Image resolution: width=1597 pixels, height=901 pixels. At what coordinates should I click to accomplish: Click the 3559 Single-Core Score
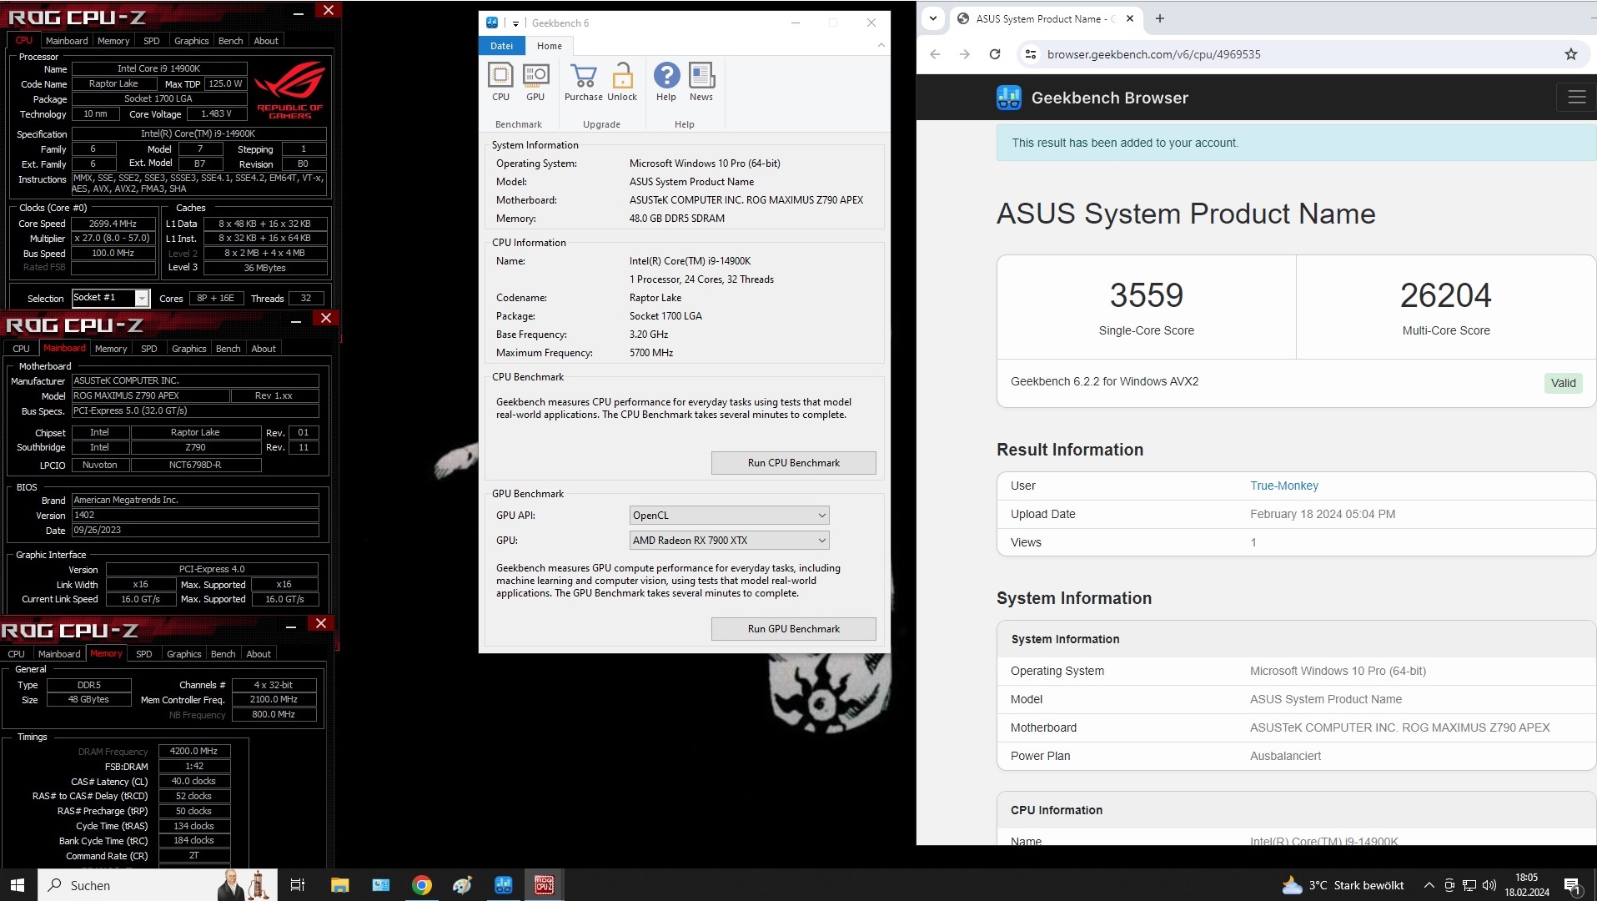click(x=1146, y=295)
